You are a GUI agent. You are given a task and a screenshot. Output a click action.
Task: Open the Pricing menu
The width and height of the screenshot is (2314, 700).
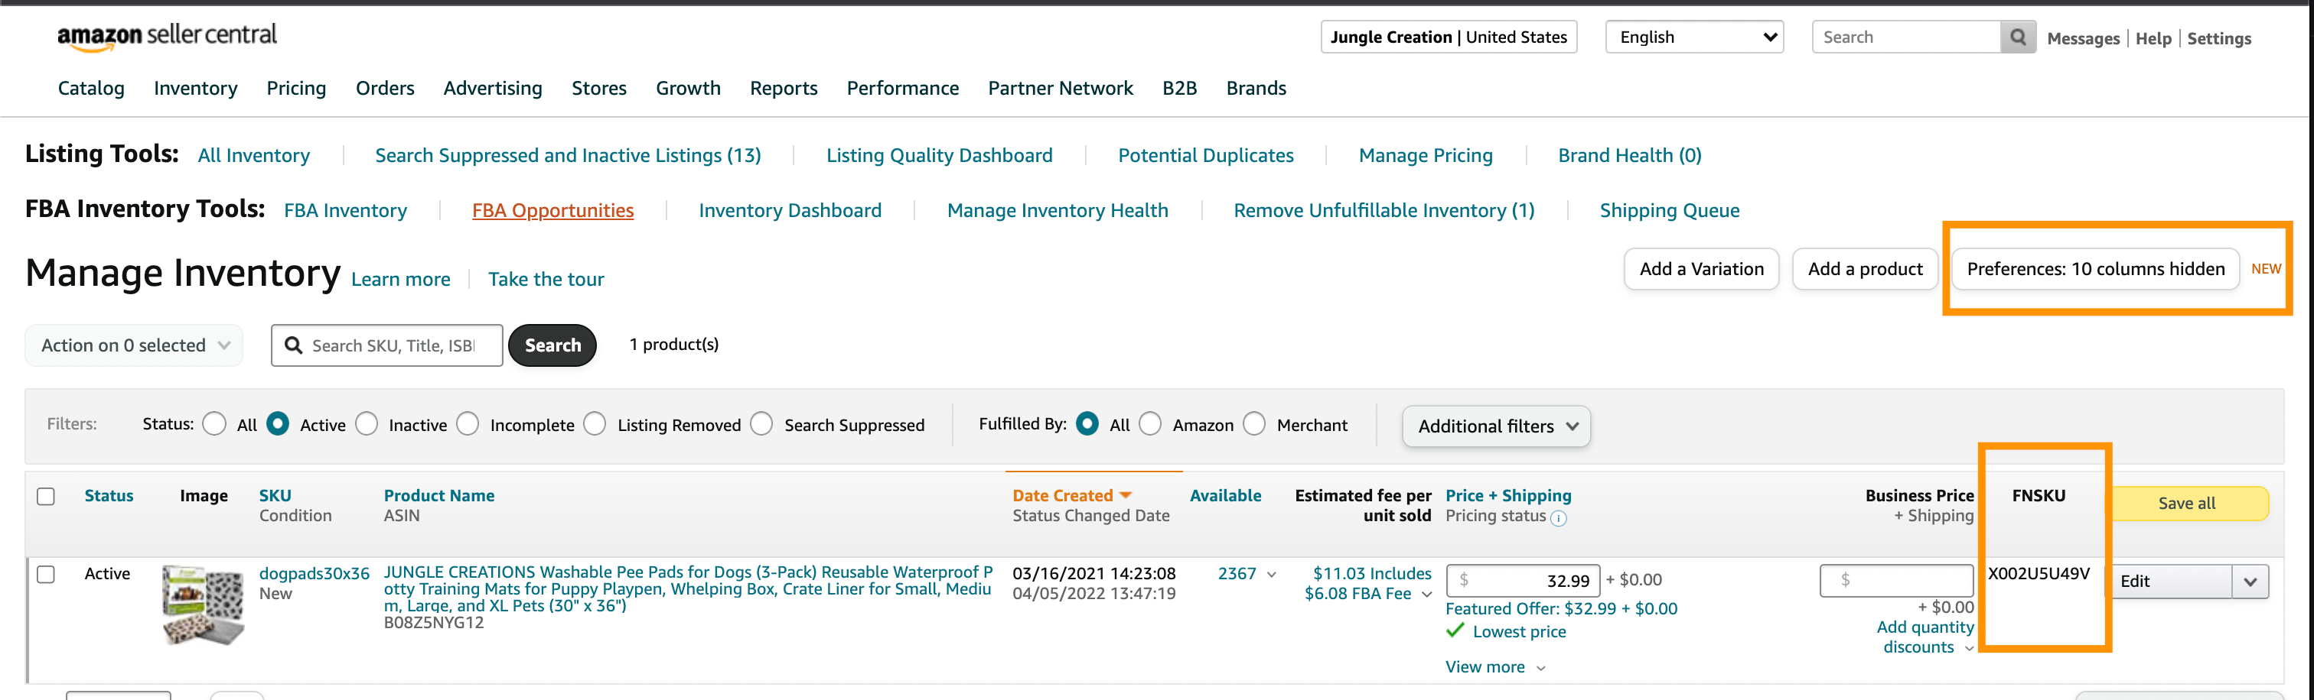pos(296,88)
